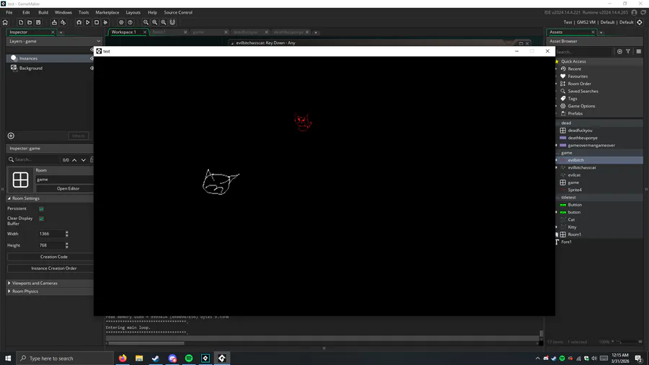
Task: Click the Spotify icon in the taskbar
Action: coord(189,359)
